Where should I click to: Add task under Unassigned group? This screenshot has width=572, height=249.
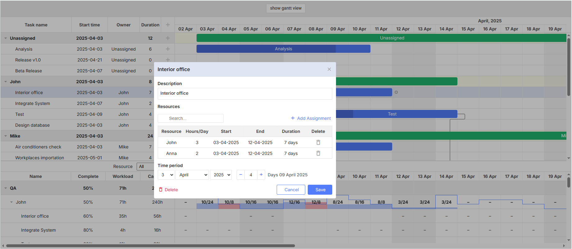168,38
